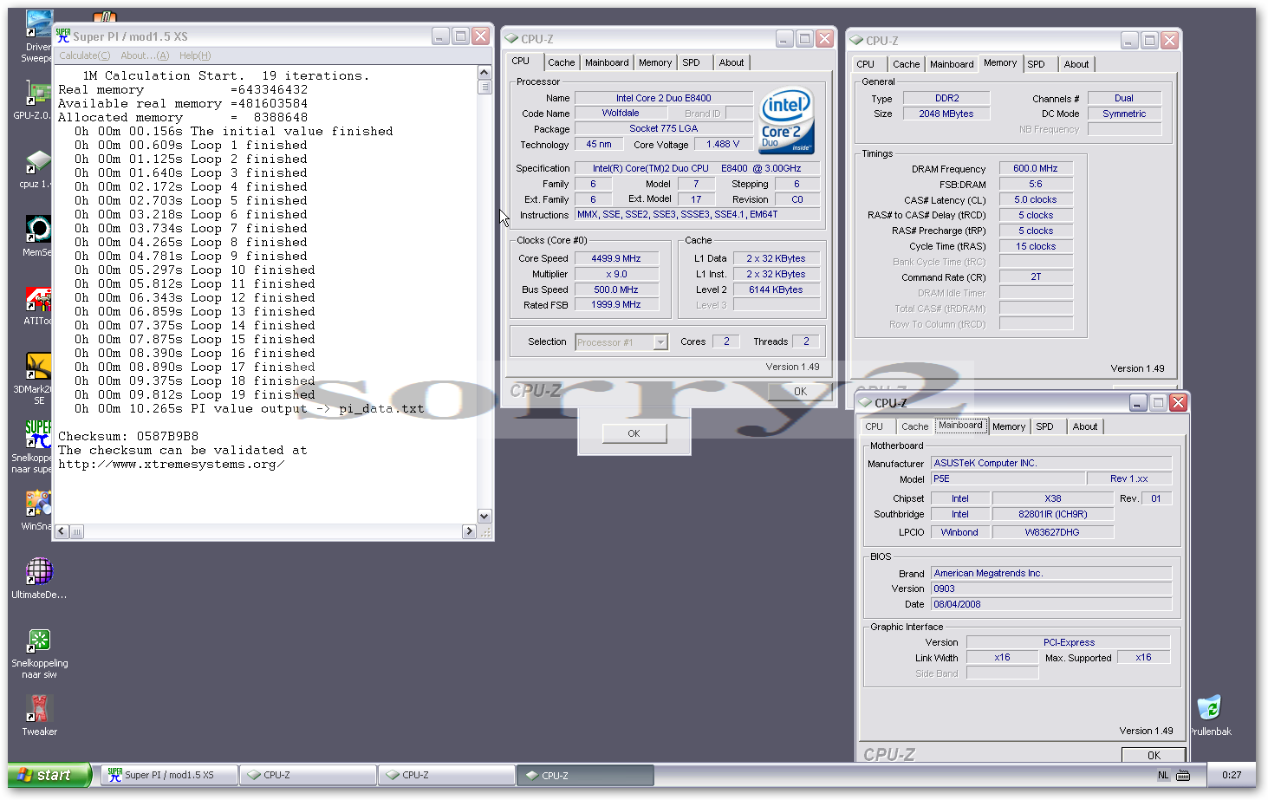The height and width of the screenshot is (800, 1268).
Task: Click the BIOS date 08/04/2008
Action: 1051,604
